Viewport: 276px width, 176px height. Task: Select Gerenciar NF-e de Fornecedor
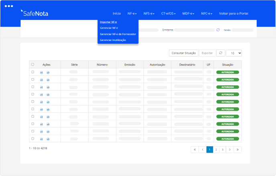pos(118,34)
